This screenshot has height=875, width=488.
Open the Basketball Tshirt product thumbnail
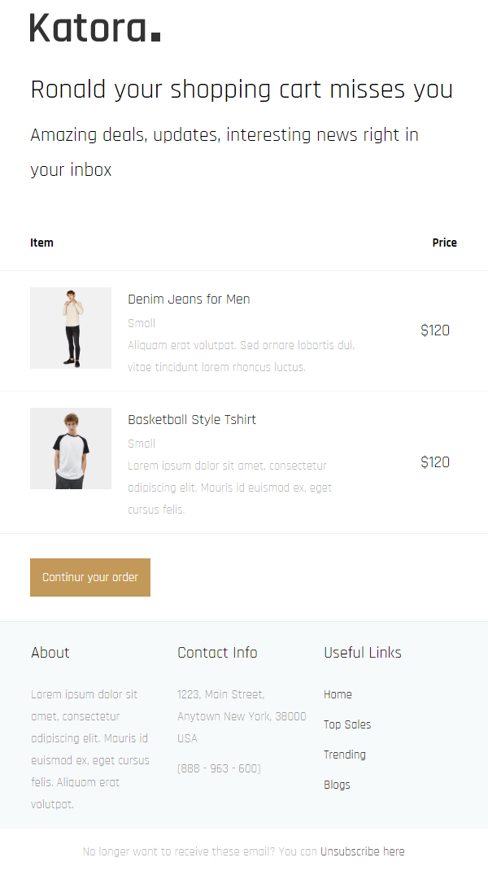tap(71, 448)
